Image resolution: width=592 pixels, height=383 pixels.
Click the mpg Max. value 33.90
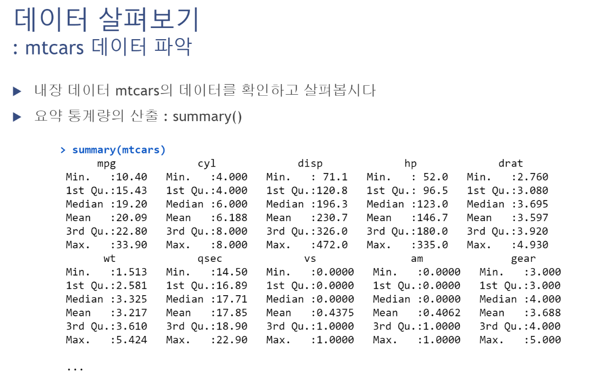coord(131,245)
